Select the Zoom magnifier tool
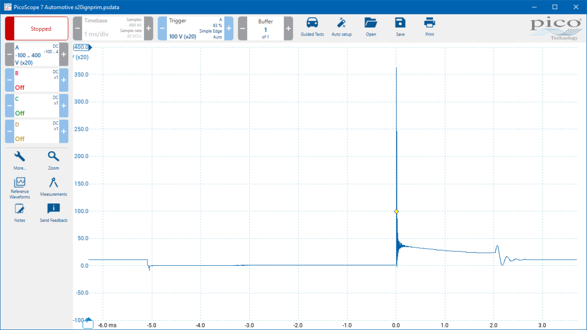 (x=53, y=160)
